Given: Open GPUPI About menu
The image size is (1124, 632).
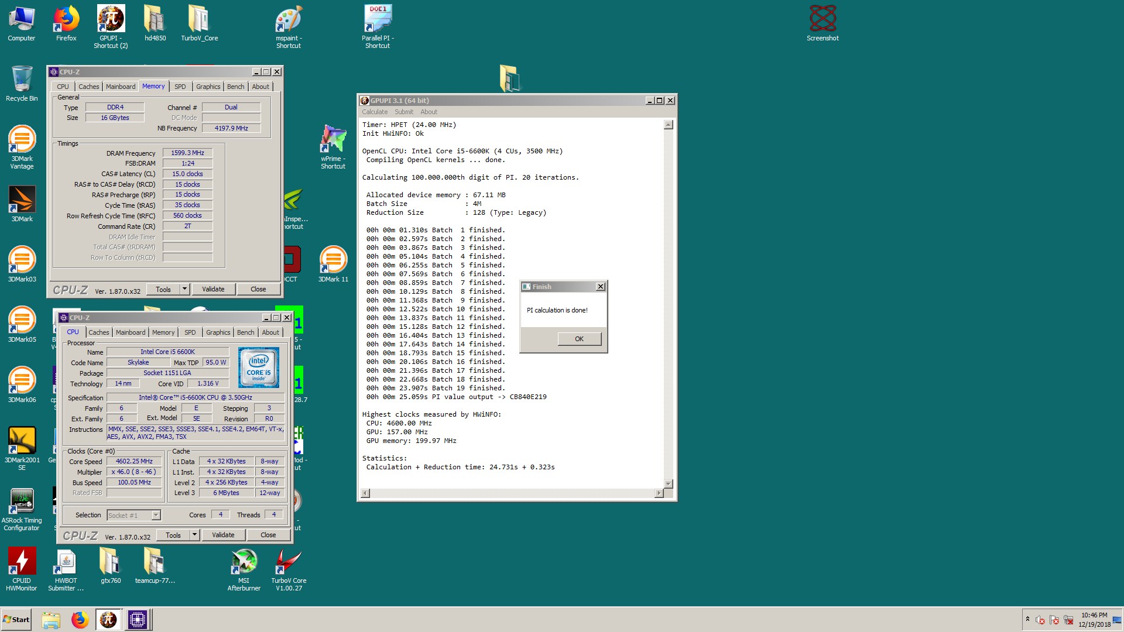Looking at the screenshot, I should pyautogui.click(x=429, y=112).
